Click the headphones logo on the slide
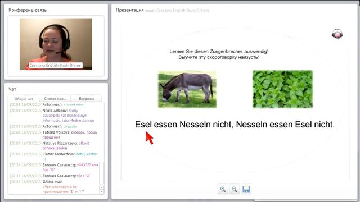Viewport: 360px width, 202px height. [337, 34]
